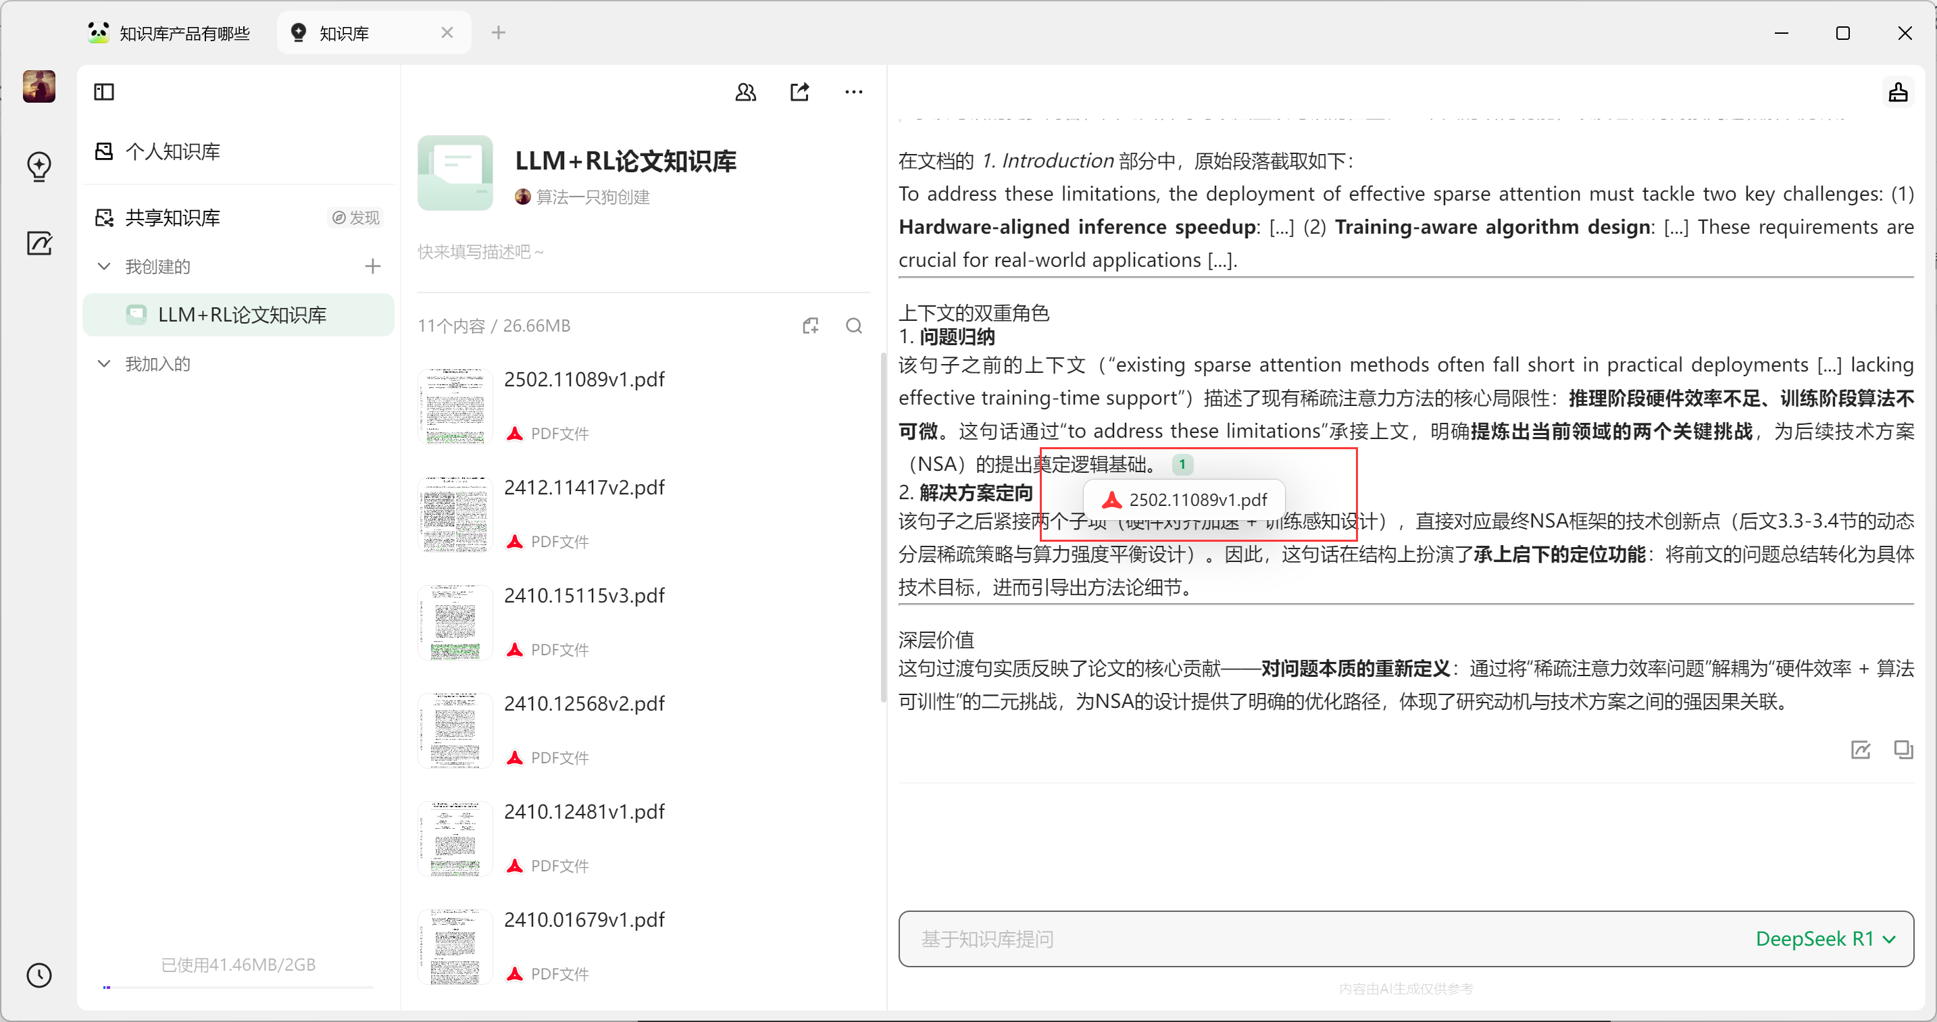The height and width of the screenshot is (1022, 1937).
Task: Switch to the 知识库产品有哪些 tab
Action: [x=172, y=33]
